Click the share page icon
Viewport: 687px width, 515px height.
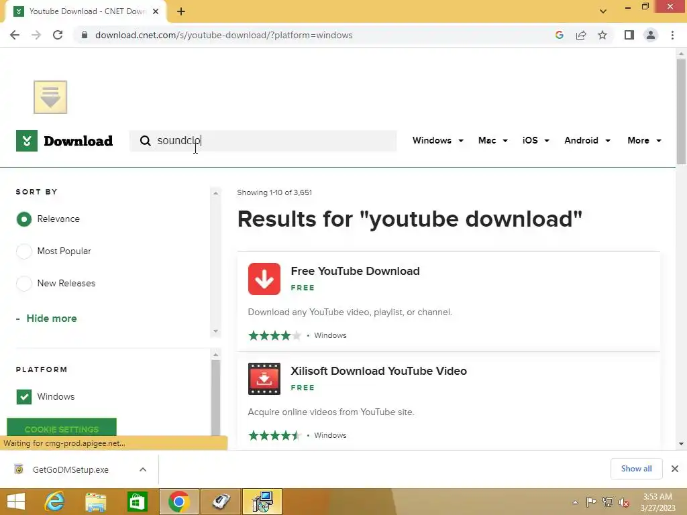(x=581, y=35)
